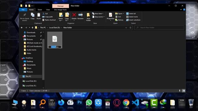Click the Manage contextual tab
Viewport: 198px width, 111px height.
click(61, 6)
